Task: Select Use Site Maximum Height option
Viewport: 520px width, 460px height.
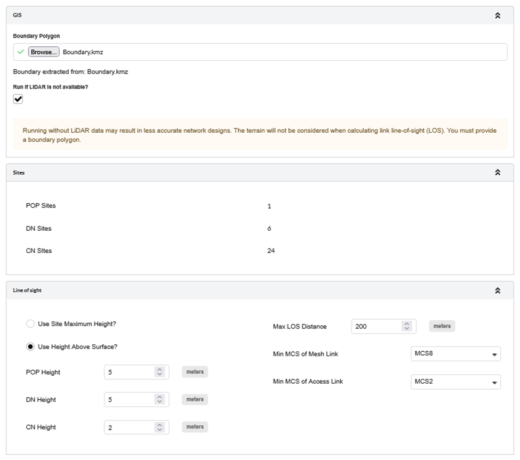Action: click(30, 324)
